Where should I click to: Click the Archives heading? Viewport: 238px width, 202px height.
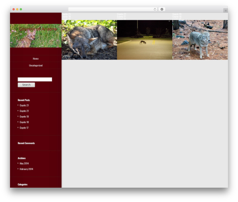[21, 158]
